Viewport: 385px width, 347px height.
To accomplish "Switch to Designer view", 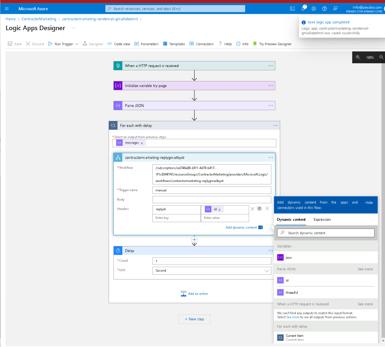I will tap(93, 44).
